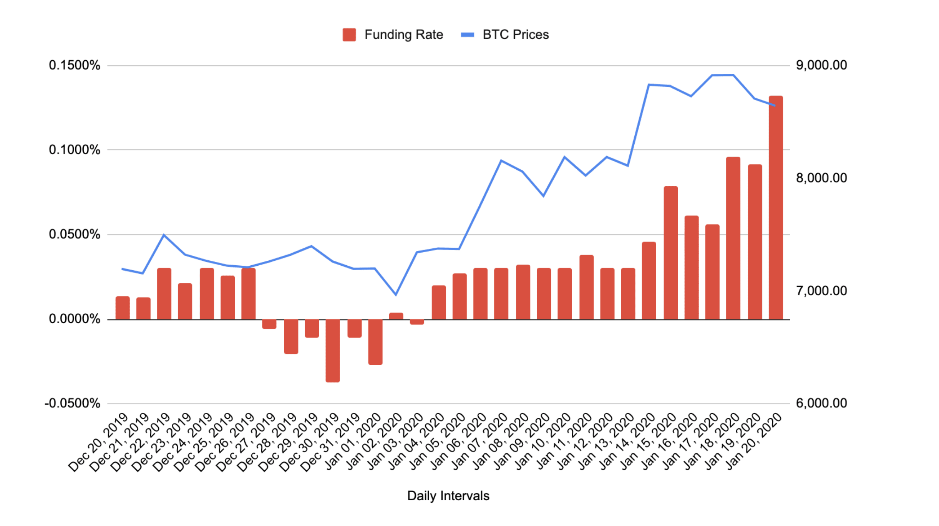Select the Jan 15, 2020 funding rate bar

click(671, 253)
